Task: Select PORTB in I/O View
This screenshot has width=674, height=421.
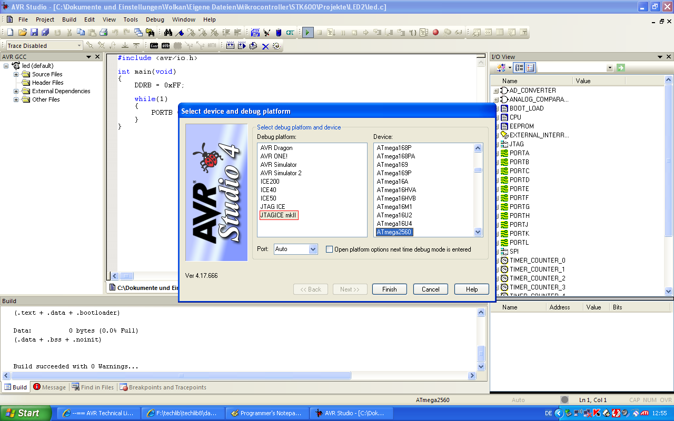Action: [519, 162]
